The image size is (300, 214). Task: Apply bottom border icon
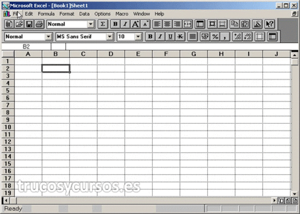point(222,24)
